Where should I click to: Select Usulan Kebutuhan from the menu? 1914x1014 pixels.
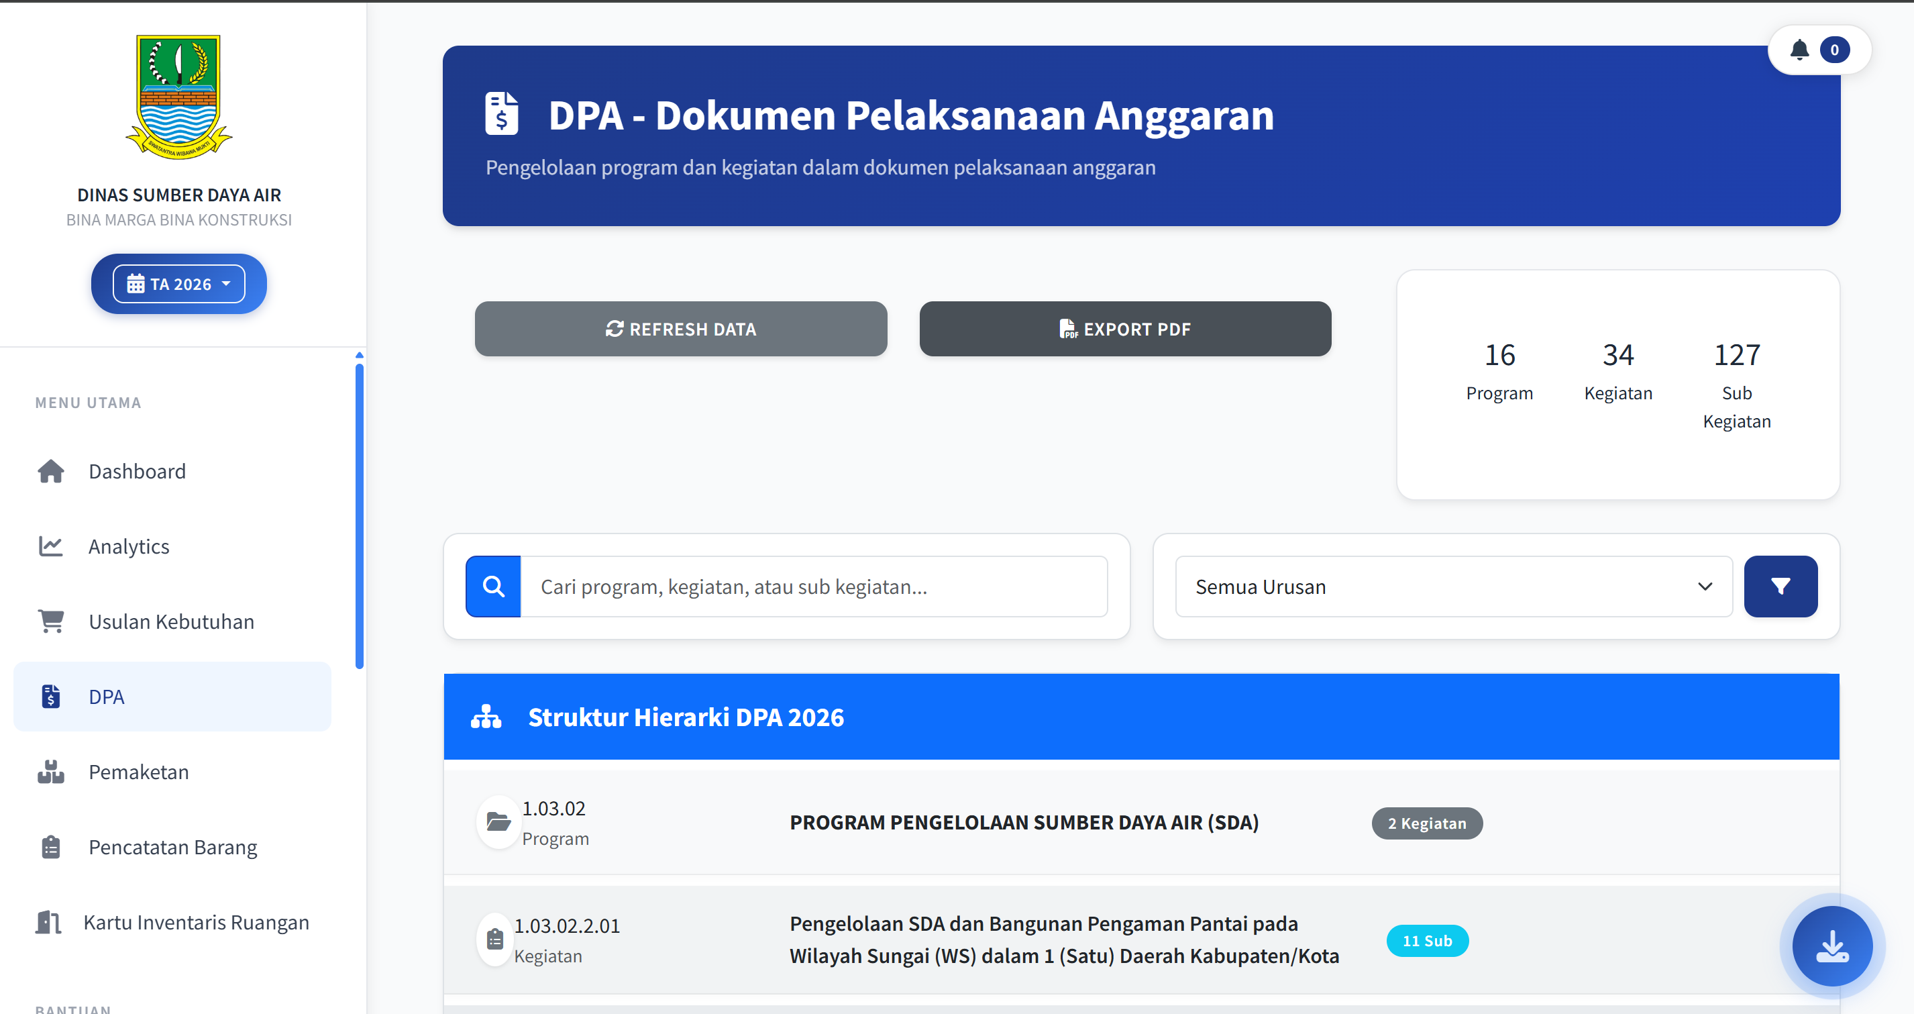pos(171,621)
